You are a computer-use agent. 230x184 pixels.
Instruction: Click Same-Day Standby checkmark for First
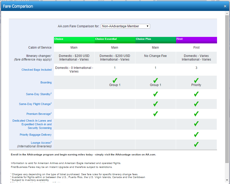[196, 94]
